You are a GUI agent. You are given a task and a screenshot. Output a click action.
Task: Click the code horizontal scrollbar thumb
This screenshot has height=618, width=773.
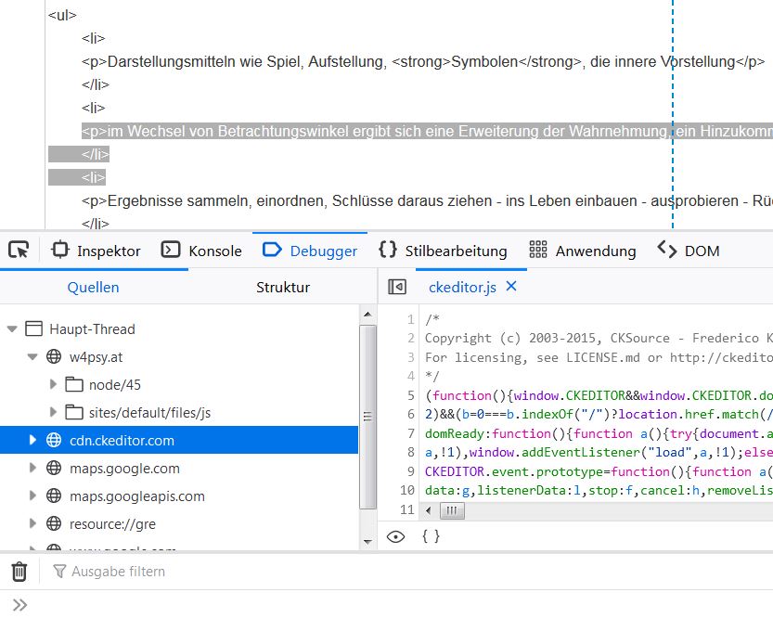452,511
